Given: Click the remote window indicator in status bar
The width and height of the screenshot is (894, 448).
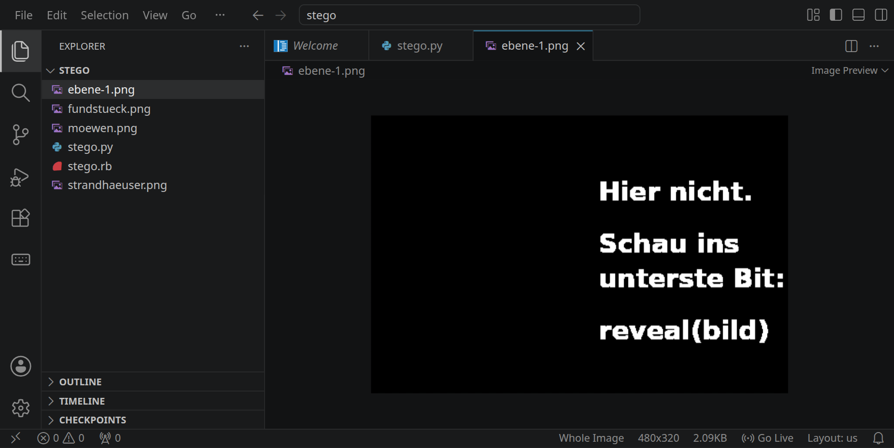Looking at the screenshot, I should tap(16, 438).
